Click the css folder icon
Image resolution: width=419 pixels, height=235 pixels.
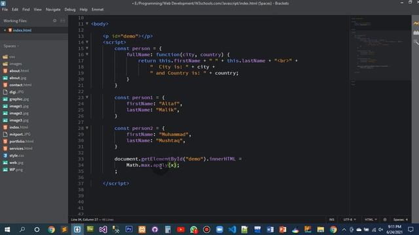coord(5,57)
